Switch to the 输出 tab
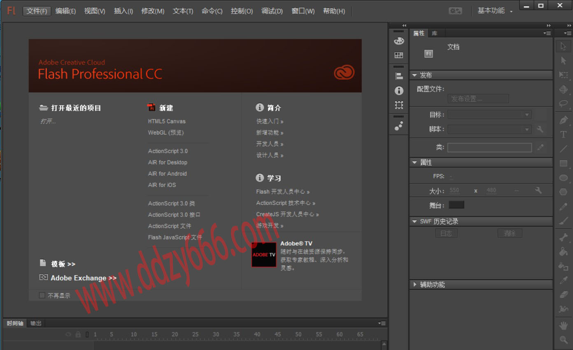The height and width of the screenshot is (350, 573). point(36,323)
